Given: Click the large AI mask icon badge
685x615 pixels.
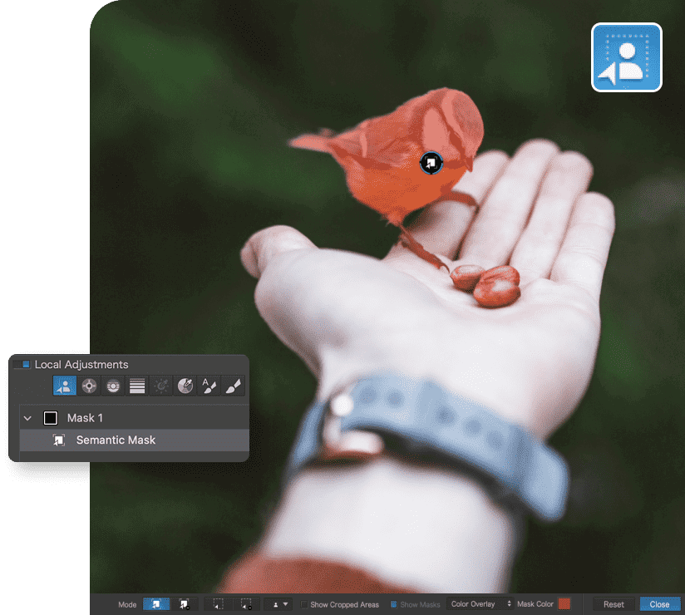Looking at the screenshot, I should tap(627, 57).
